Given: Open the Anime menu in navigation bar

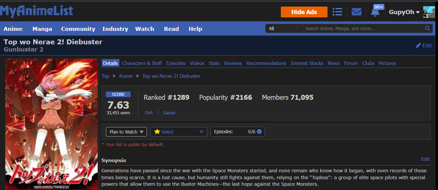Looking at the screenshot, I should click(13, 29).
